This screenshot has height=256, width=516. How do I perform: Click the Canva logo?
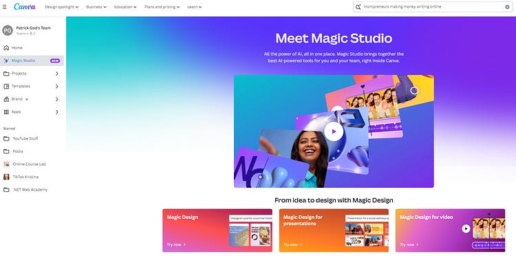tap(25, 7)
